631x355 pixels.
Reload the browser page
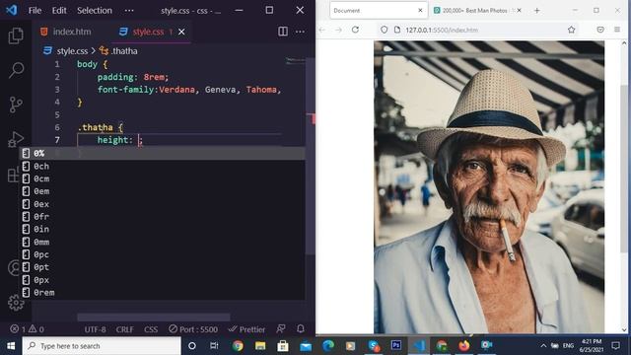coord(355,30)
